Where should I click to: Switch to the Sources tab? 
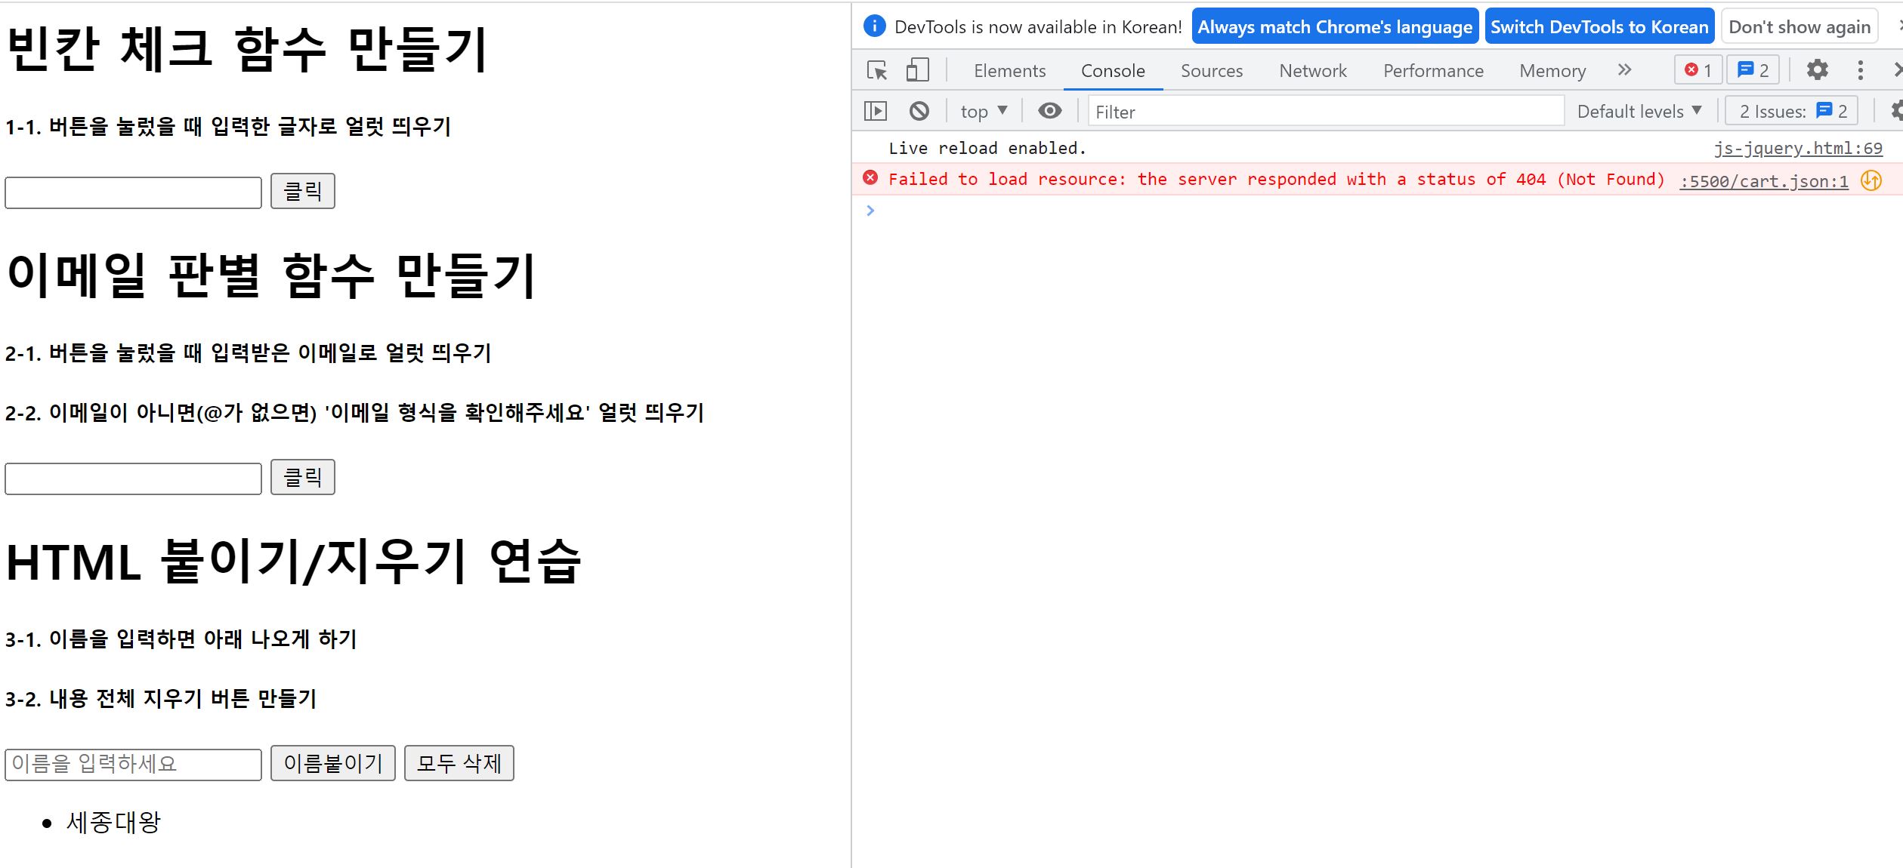1212,71
